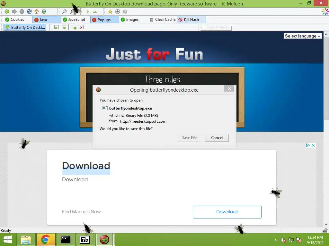Toggle Images loading

tap(130, 20)
